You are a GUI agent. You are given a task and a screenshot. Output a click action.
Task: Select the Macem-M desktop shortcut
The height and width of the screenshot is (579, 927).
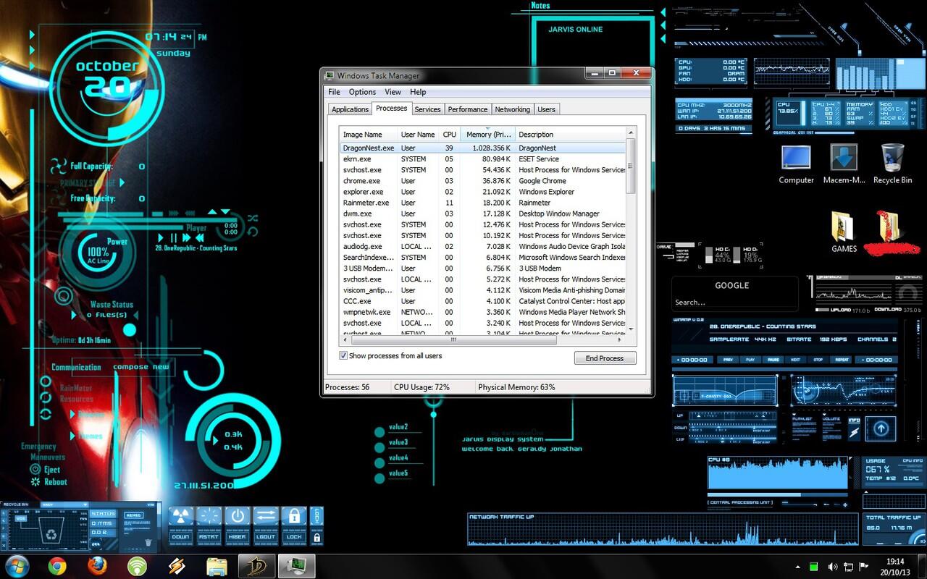844,164
